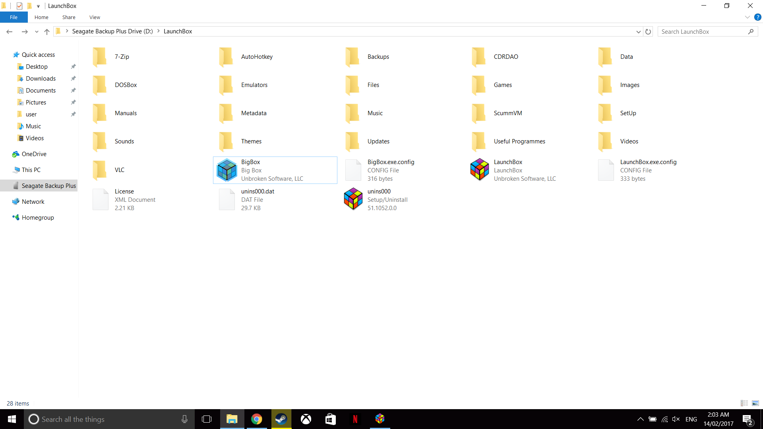
Task: Select the License XML document icon
Action: 101,199
